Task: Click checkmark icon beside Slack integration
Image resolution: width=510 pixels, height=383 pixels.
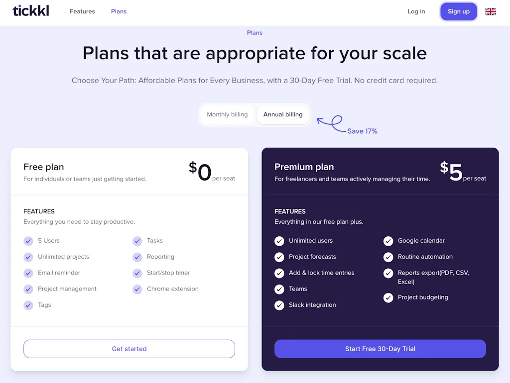Action: [x=279, y=305]
